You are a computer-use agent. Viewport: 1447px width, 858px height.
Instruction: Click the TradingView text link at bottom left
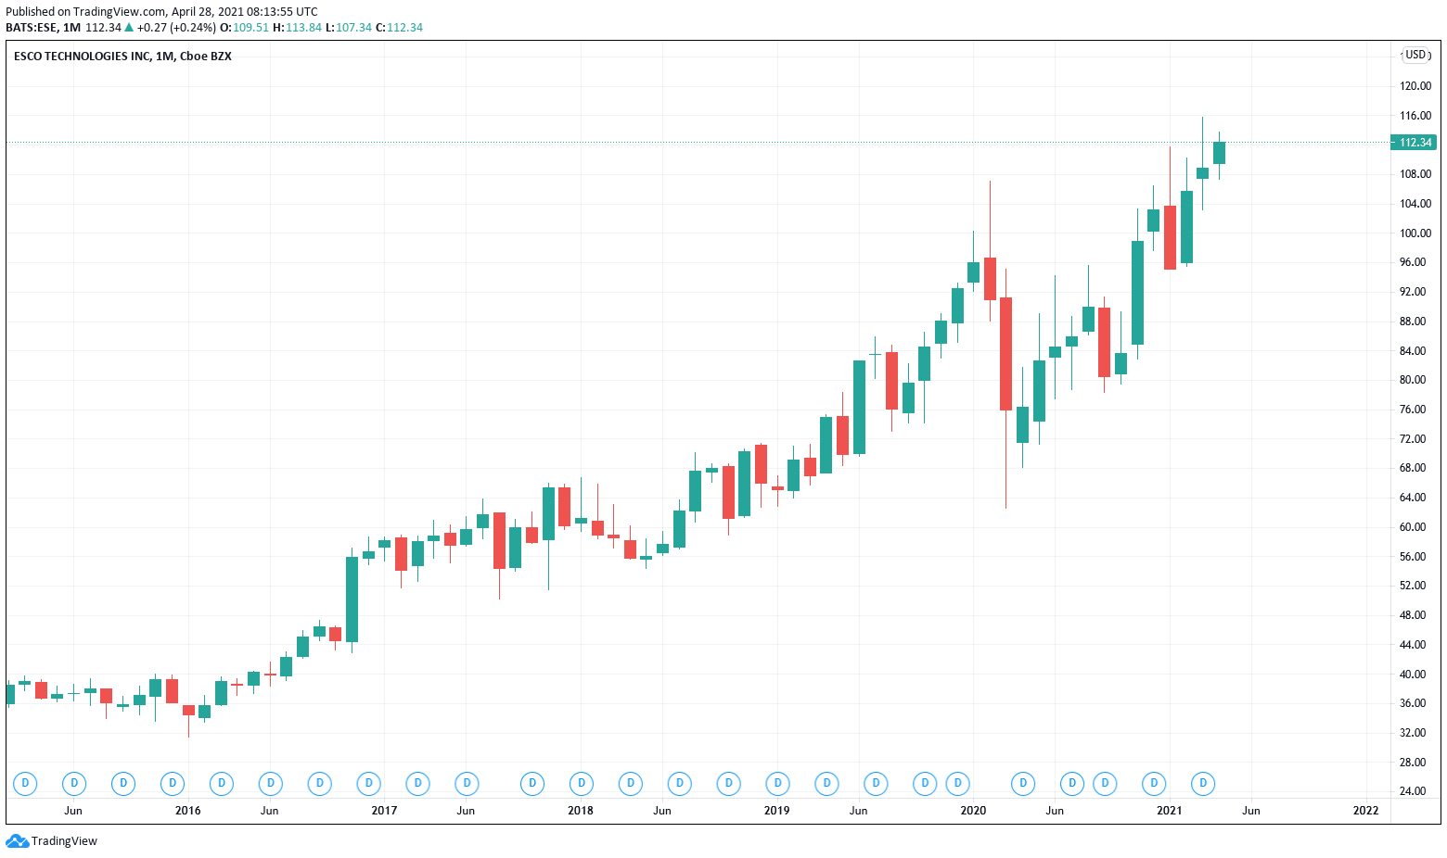(64, 841)
